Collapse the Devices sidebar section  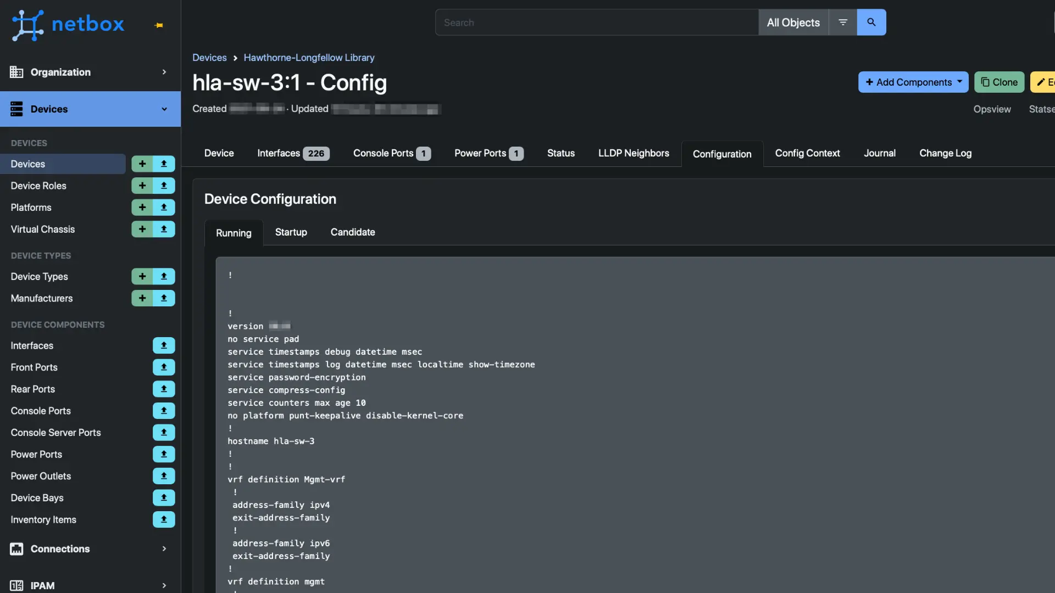click(90, 109)
